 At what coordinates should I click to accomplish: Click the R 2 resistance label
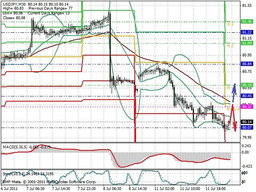230,46
